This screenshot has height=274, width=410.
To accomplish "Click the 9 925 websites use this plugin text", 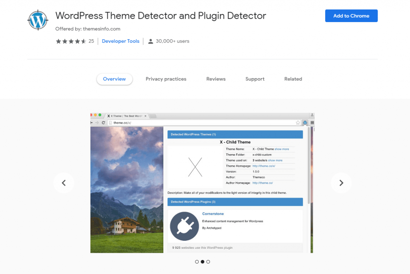I will tap(202, 248).
